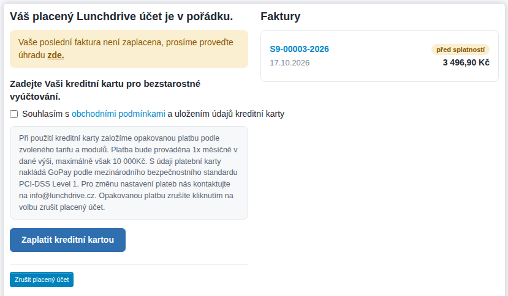Click the grey info paragraph 'Při použití kreditní karty'
The image size is (508, 296).
coord(129,172)
